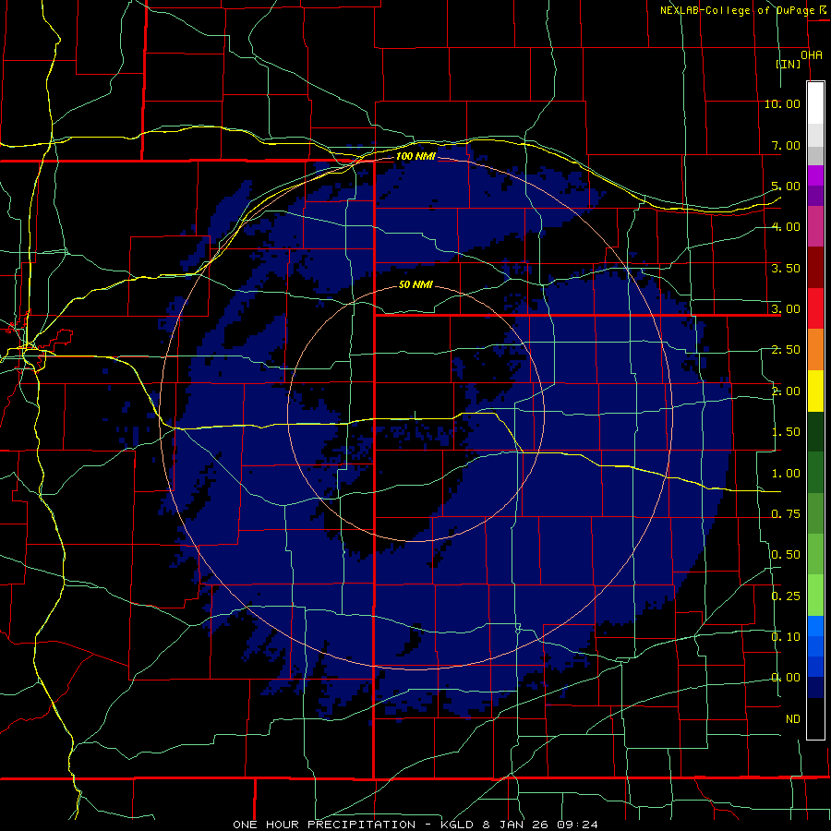Image resolution: width=831 pixels, height=831 pixels.
Task: Click the ND legend label
Action: [x=793, y=719]
